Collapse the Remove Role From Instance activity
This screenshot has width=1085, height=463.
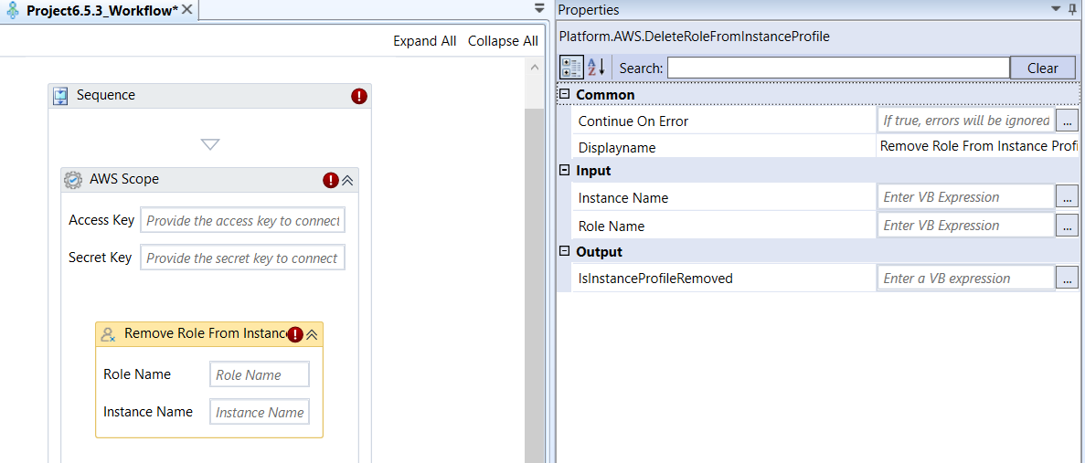(312, 334)
